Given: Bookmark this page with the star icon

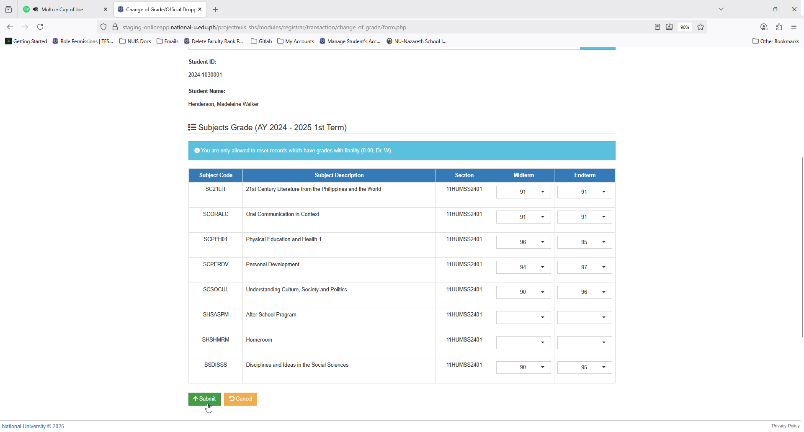Looking at the screenshot, I should [x=701, y=27].
